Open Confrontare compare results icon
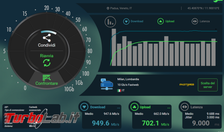 point(47,78)
